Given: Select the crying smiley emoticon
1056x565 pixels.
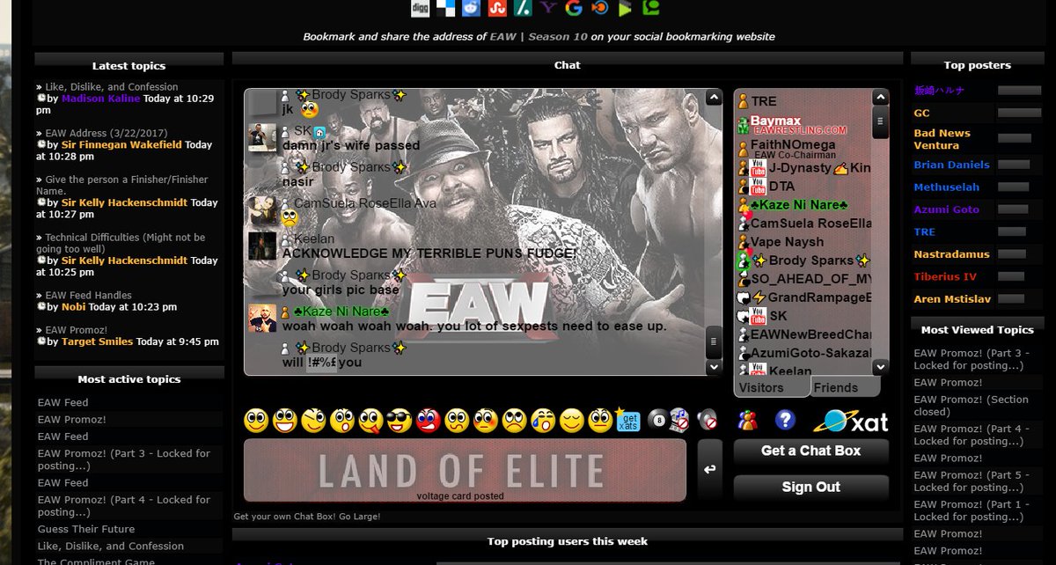Looking at the screenshot, I should 544,421.
